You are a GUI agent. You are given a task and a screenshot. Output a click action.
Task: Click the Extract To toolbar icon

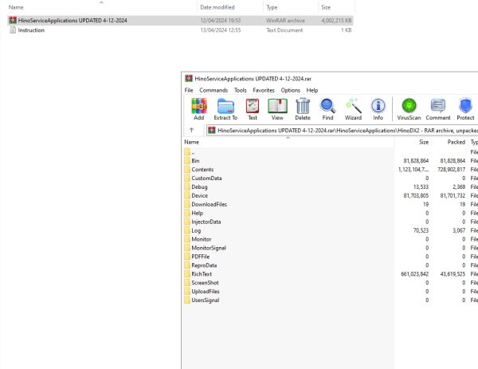point(225,106)
